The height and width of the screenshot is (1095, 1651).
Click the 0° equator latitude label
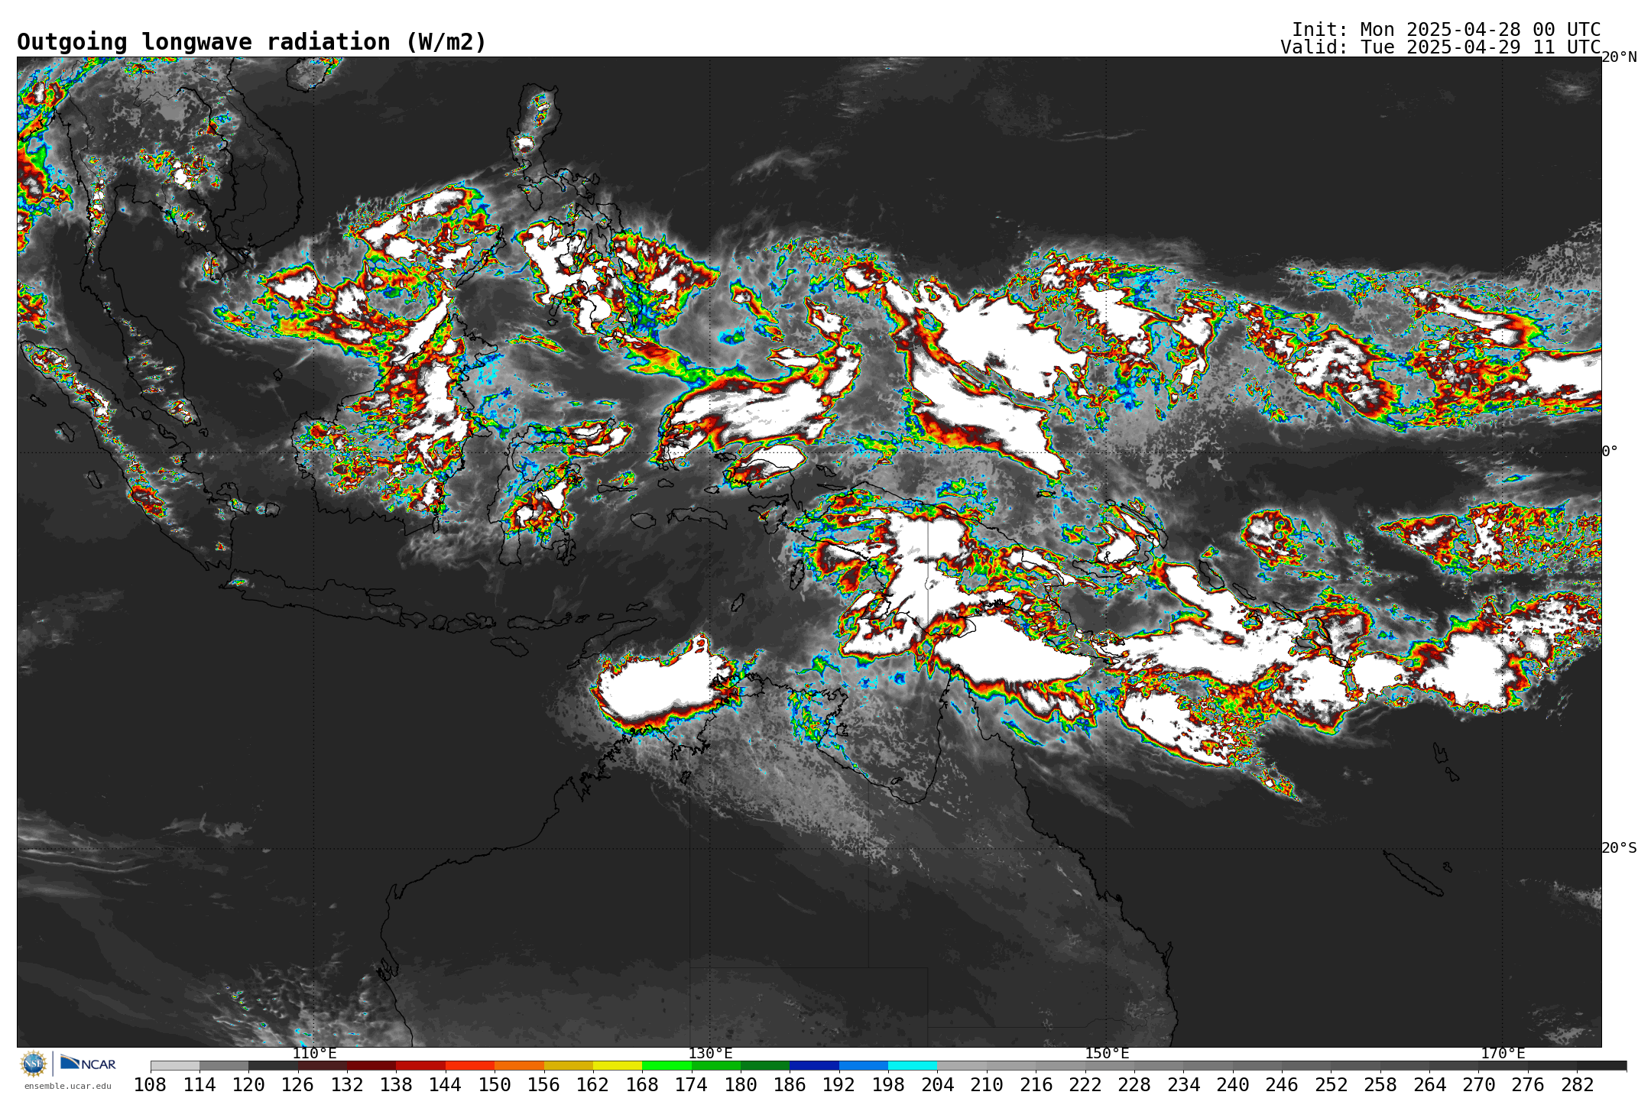pyautogui.click(x=1610, y=452)
